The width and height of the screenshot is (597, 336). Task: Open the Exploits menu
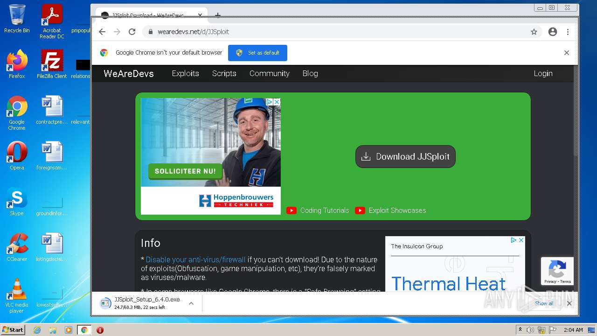pyautogui.click(x=185, y=73)
